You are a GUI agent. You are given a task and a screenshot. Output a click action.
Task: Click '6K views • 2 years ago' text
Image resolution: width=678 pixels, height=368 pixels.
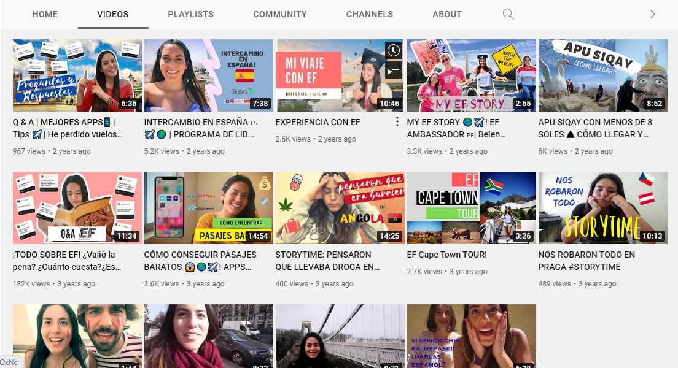click(x=575, y=151)
